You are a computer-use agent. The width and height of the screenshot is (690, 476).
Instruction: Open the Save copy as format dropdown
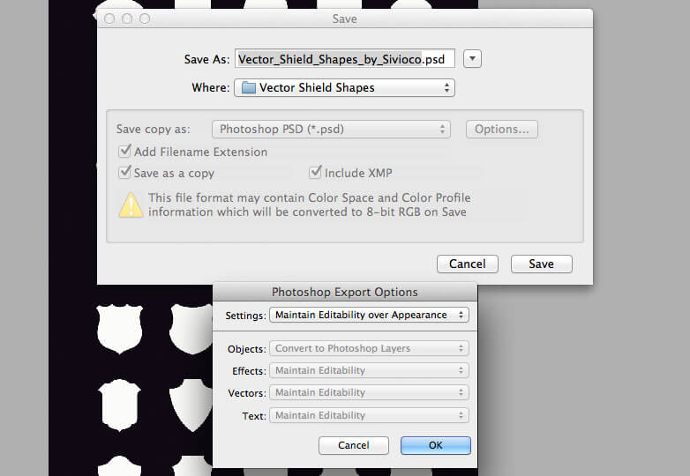click(x=332, y=130)
